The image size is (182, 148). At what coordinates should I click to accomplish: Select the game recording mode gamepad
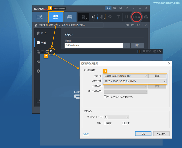coord(70,17)
